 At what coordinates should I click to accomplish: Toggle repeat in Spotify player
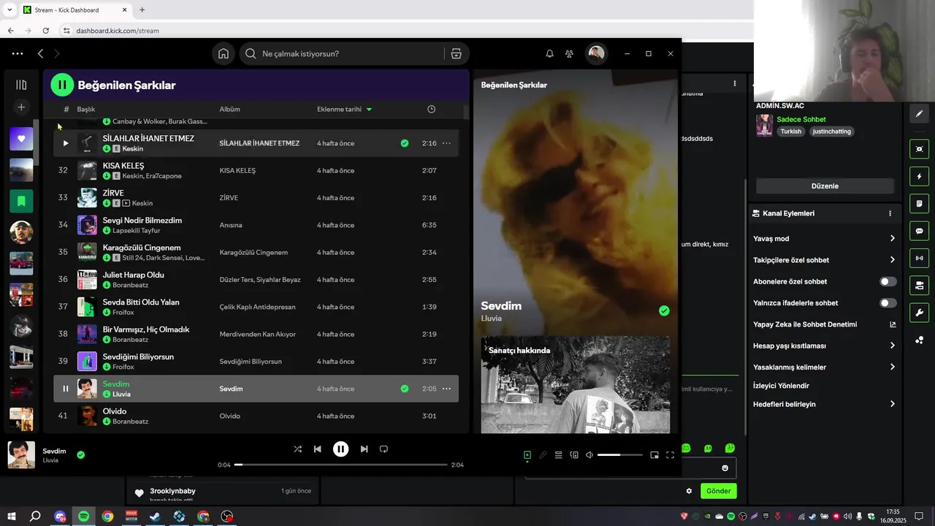coord(383,449)
